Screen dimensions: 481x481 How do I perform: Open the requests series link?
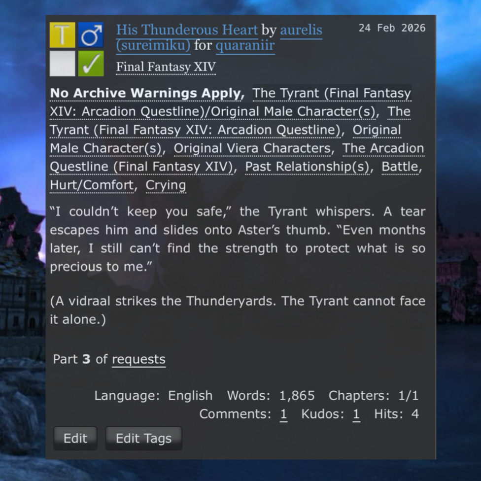(x=138, y=359)
